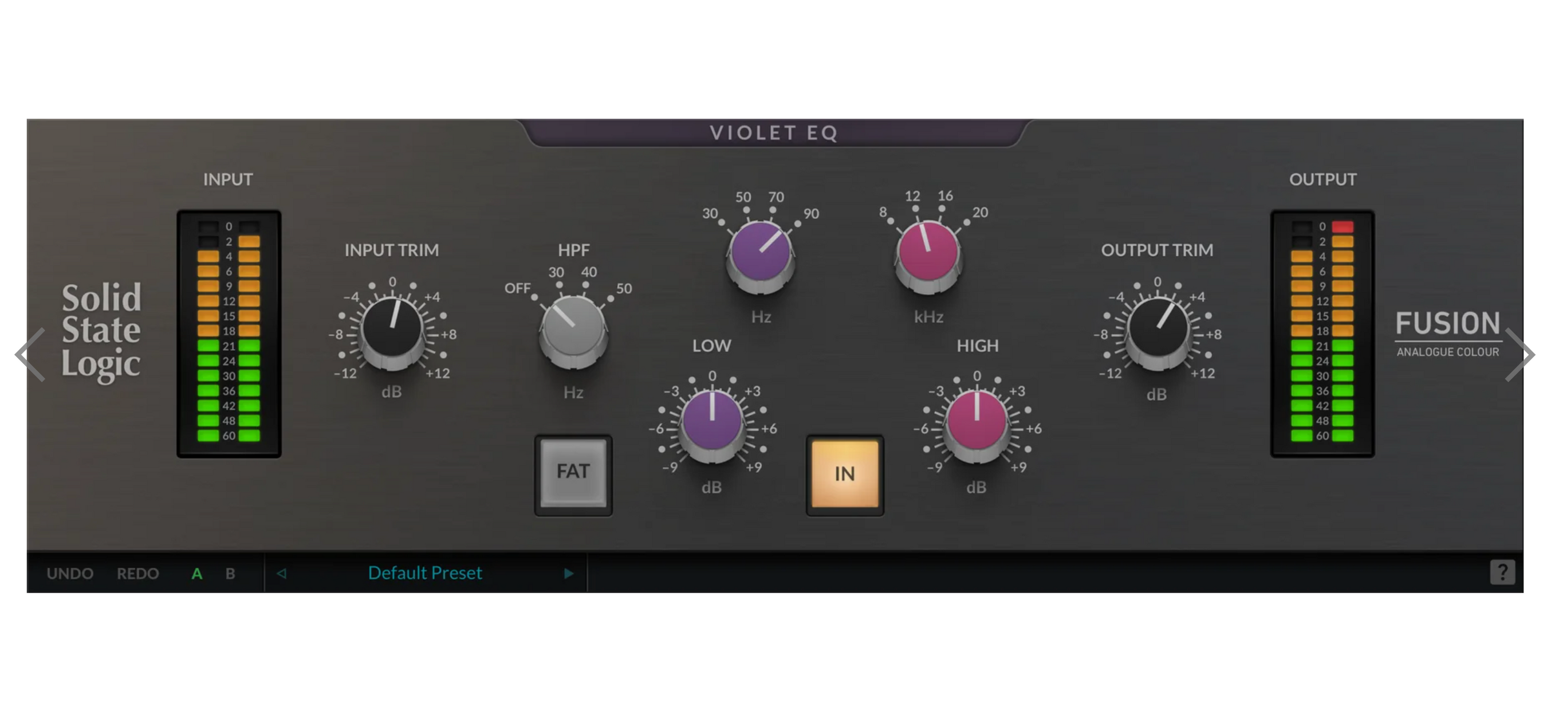The image size is (1547, 706).
Task: Select preset slot A
Action: click(196, 573)
